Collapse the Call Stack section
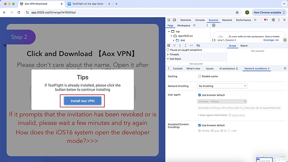 pos(168,59)
